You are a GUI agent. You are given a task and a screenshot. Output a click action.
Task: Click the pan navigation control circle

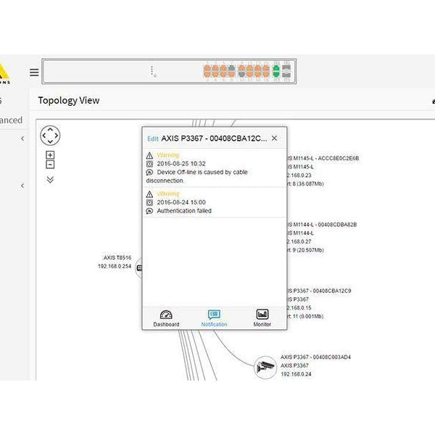(x=50, y=136)
